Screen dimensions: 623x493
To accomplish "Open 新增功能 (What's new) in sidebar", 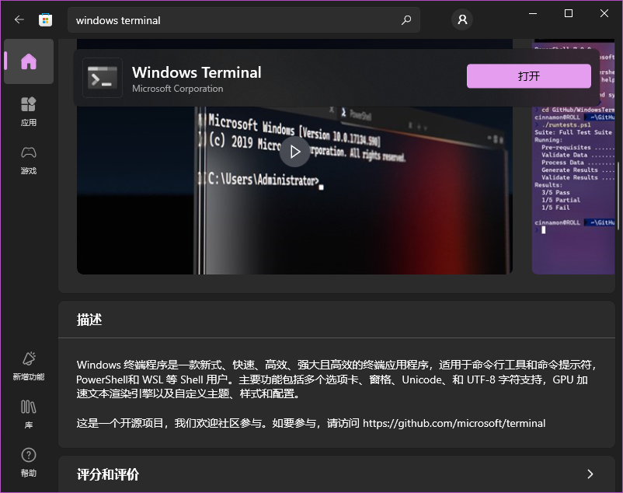I will (29, 365).
